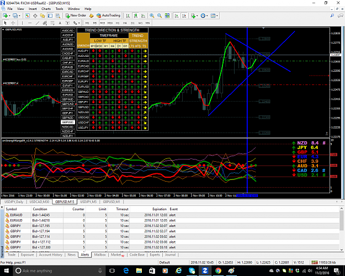Select the equidistant channel tool
345x276 pixels.
click(45, 23)
